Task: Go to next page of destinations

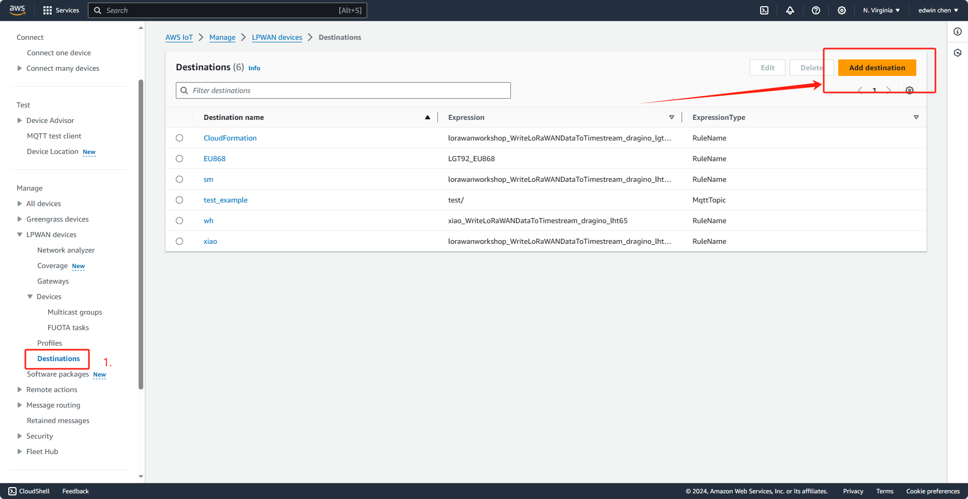Action: click(889, 90)
